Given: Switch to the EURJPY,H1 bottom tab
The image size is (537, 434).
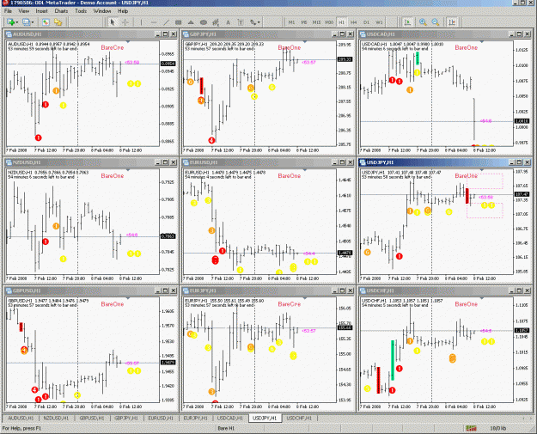Looking at the screenshot, I should [x=195, y=419].
